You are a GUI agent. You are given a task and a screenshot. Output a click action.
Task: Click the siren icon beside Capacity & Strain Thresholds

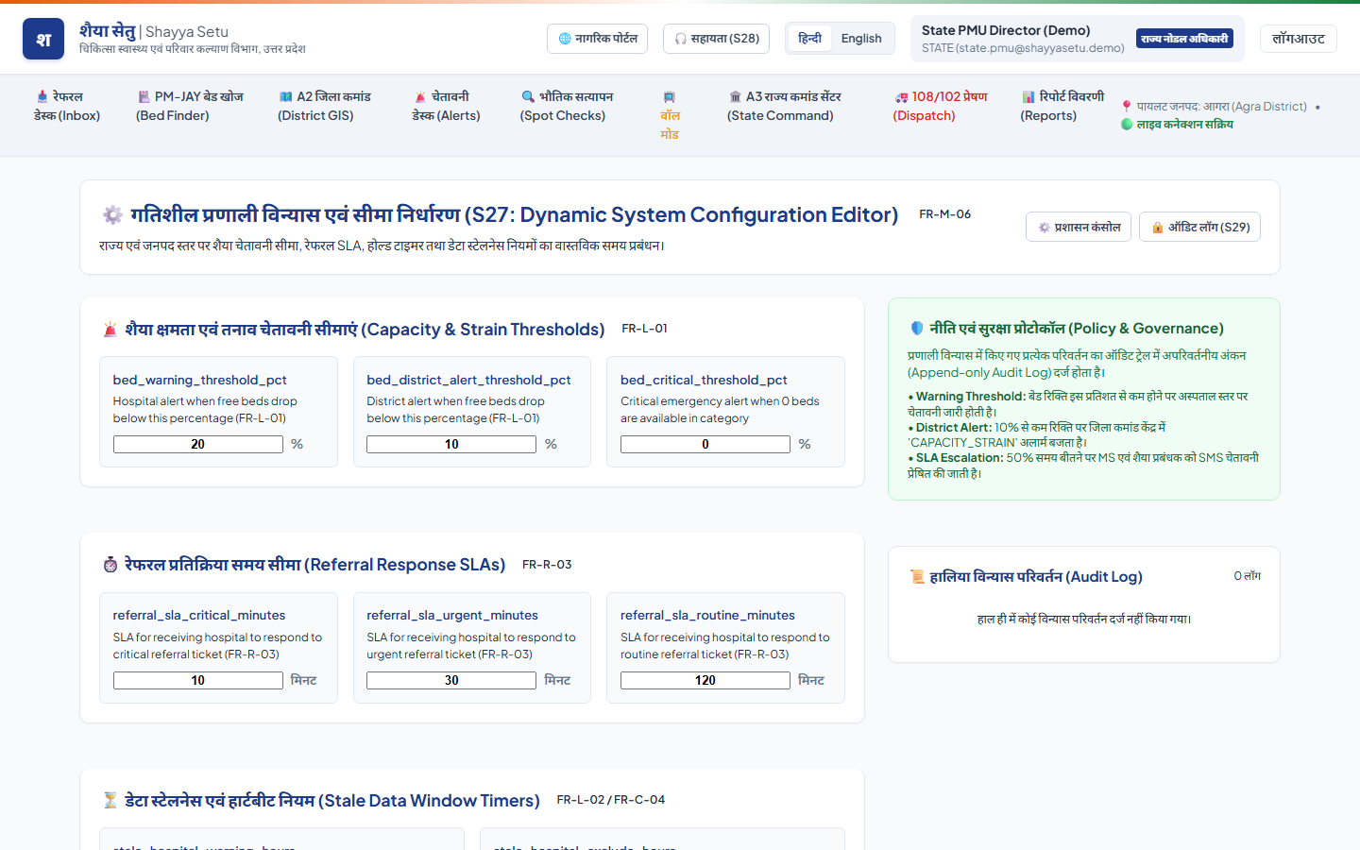pyautogui.click(x=110, y=330)
